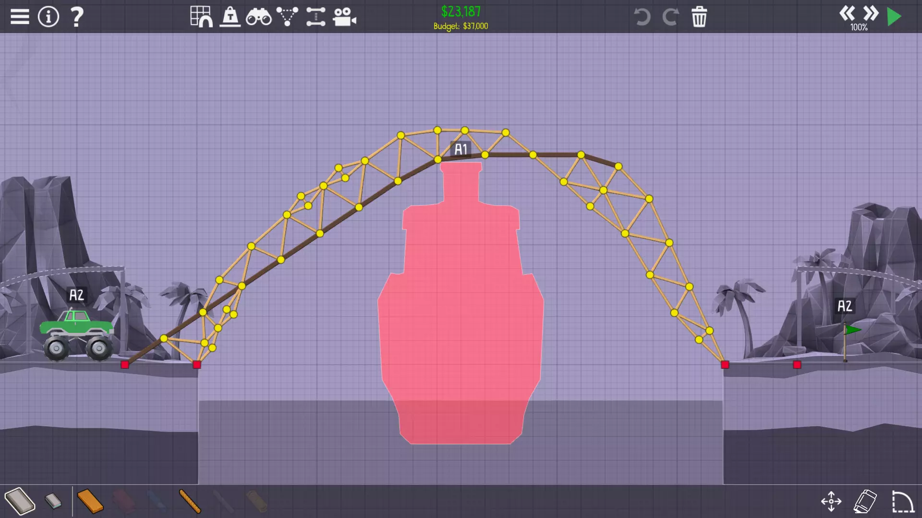922x518 pixels.
Task: Activate the move tool
Action: 831,501
